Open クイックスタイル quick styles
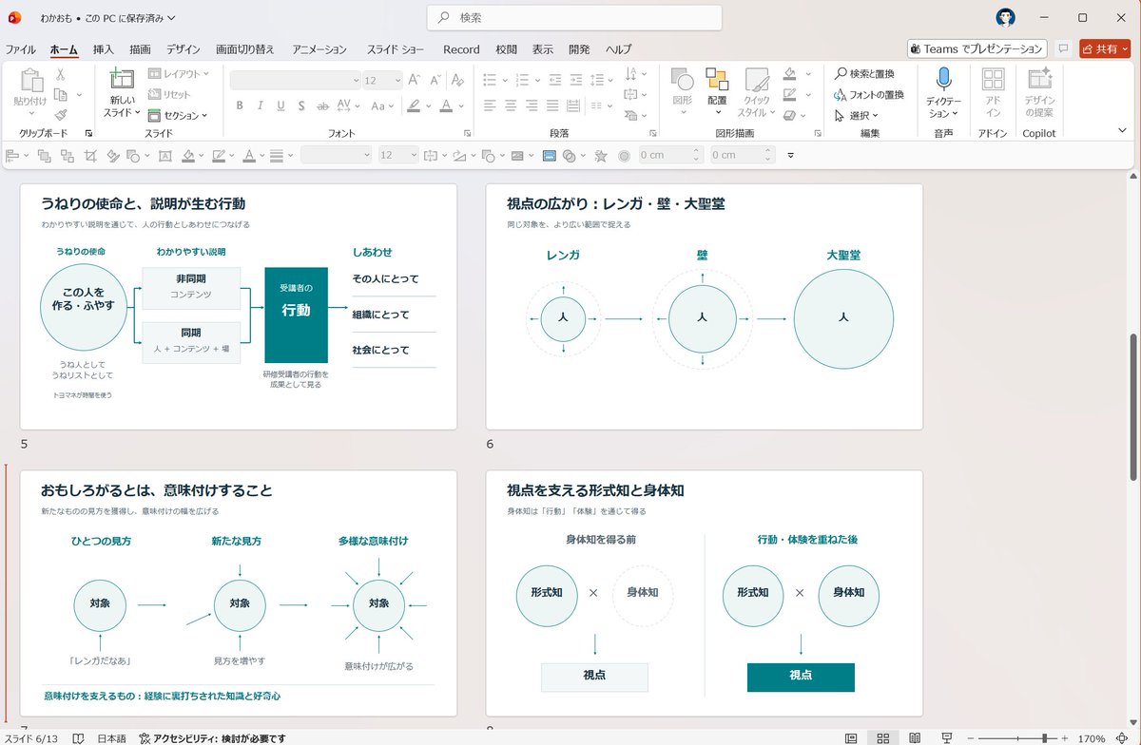 tap(757, 92)
